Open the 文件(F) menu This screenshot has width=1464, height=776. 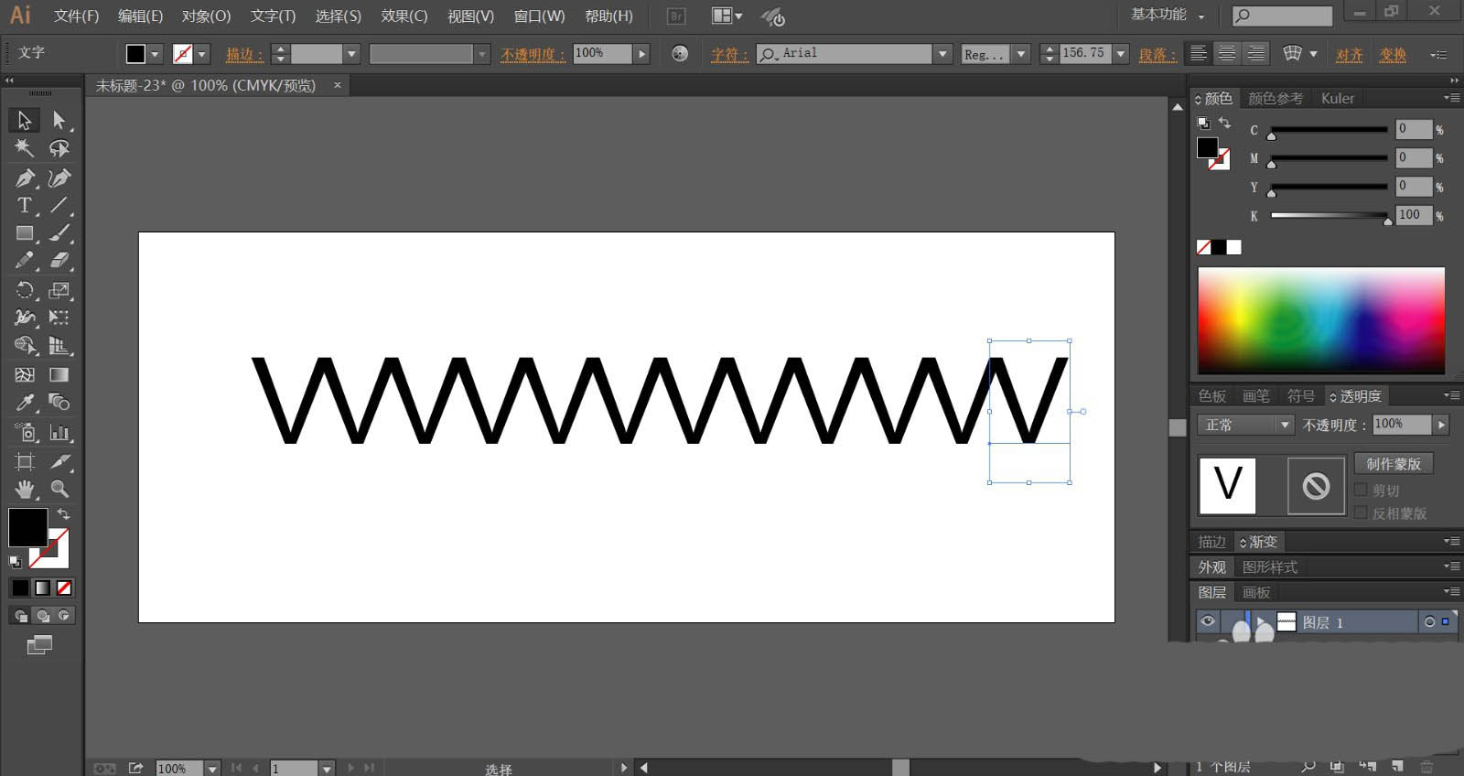pyautogui.click(x=77, y=16)
